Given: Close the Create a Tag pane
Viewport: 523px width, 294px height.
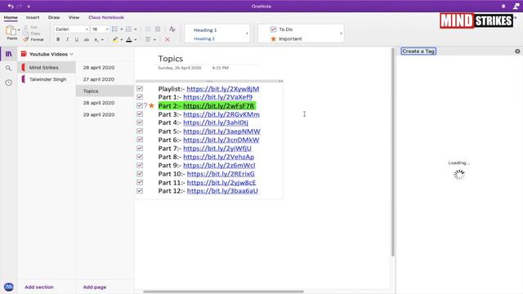Looking at the screenshot, I should coord(517,51).
